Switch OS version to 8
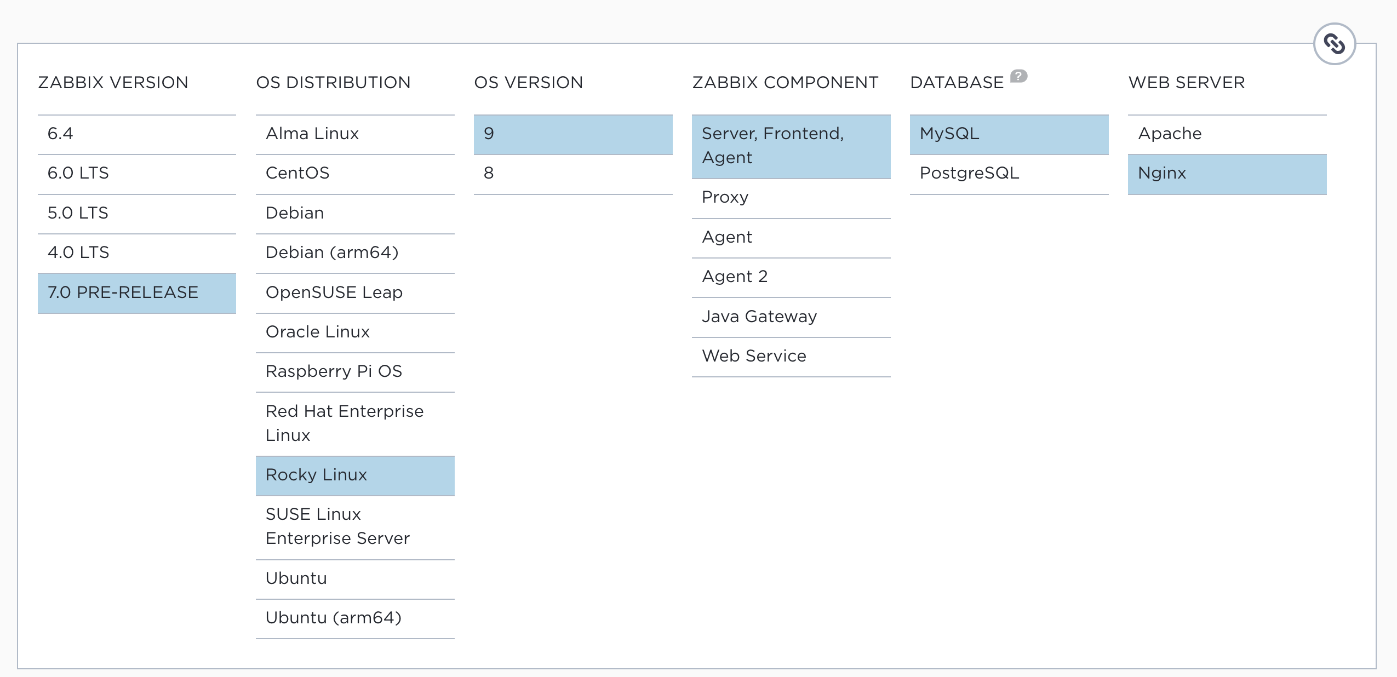The image size is (1397, 677). tap(573, 174)
